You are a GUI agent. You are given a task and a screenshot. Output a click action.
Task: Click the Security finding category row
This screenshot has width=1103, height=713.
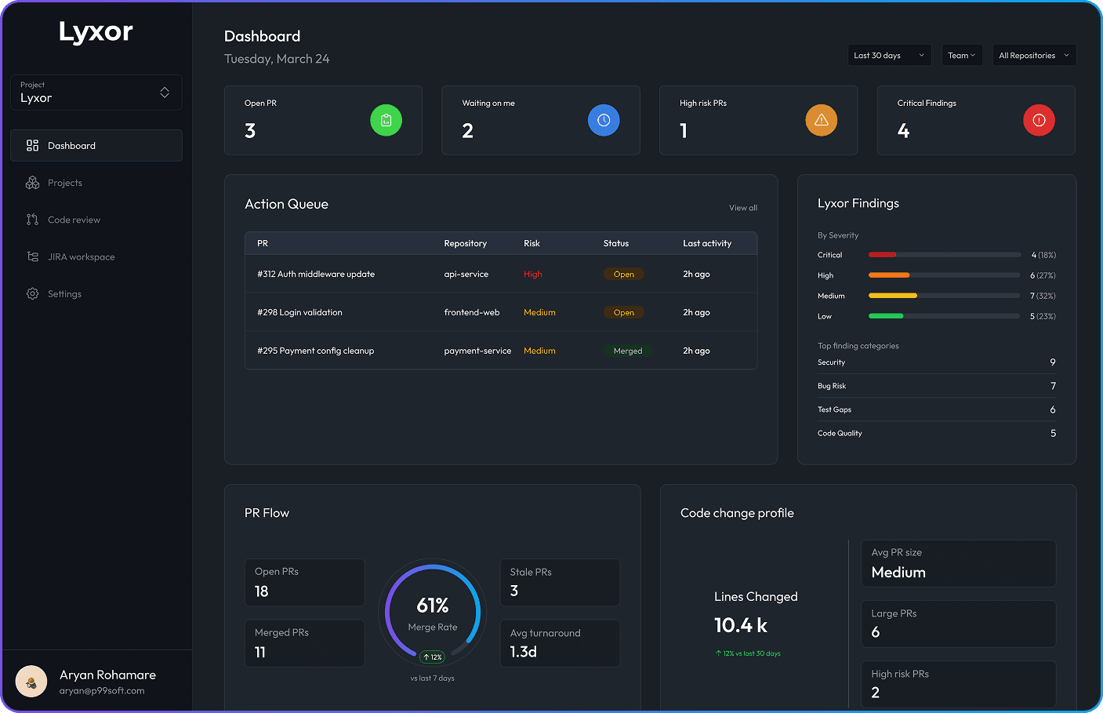(937, 362)
